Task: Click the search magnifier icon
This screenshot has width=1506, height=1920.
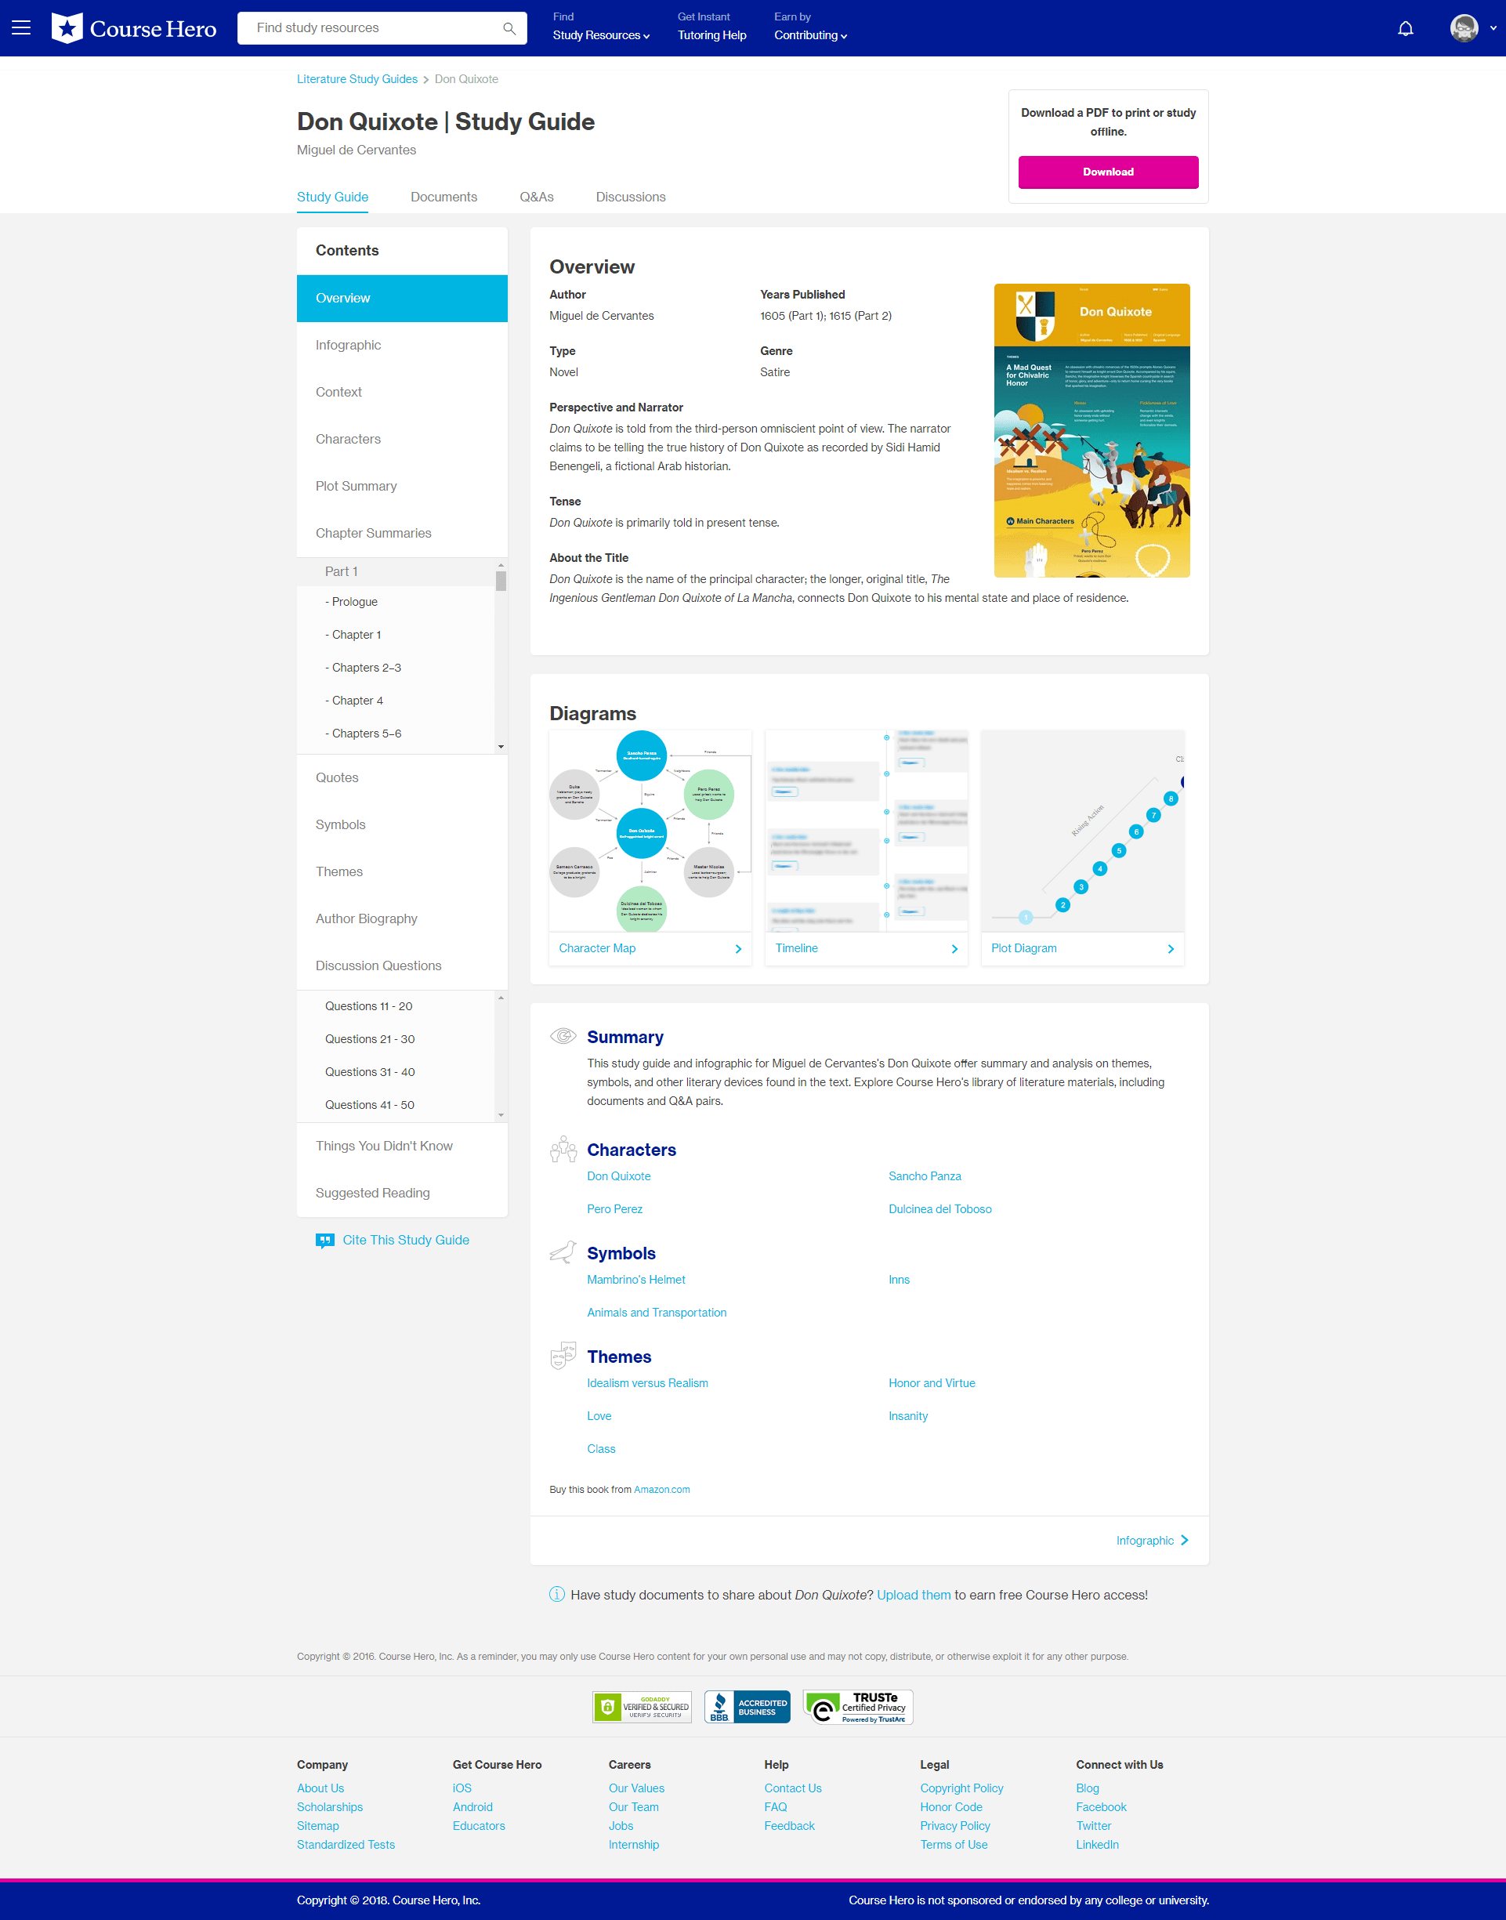Action: 509,28
